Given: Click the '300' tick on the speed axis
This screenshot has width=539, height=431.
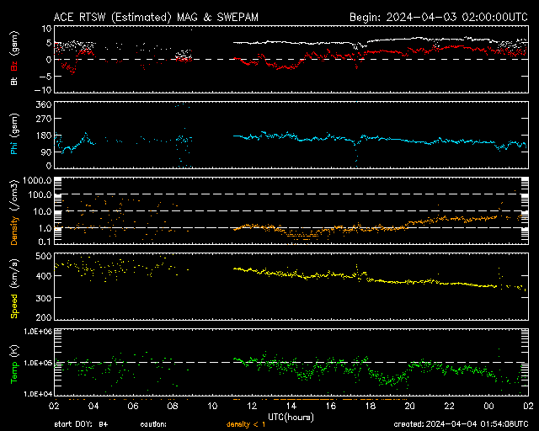Looking at the screenshot, I should (x=44, y=298).
